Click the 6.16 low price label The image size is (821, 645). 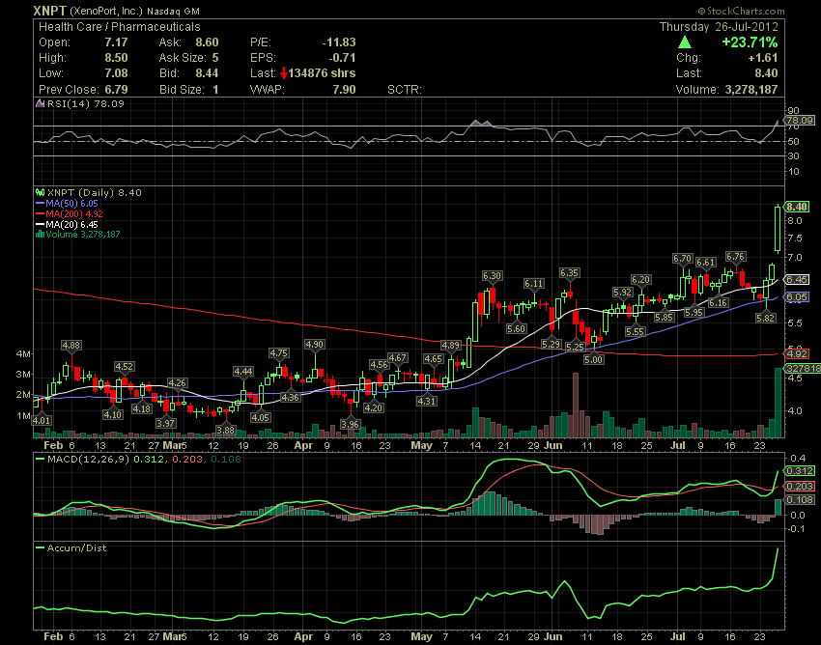718,302
